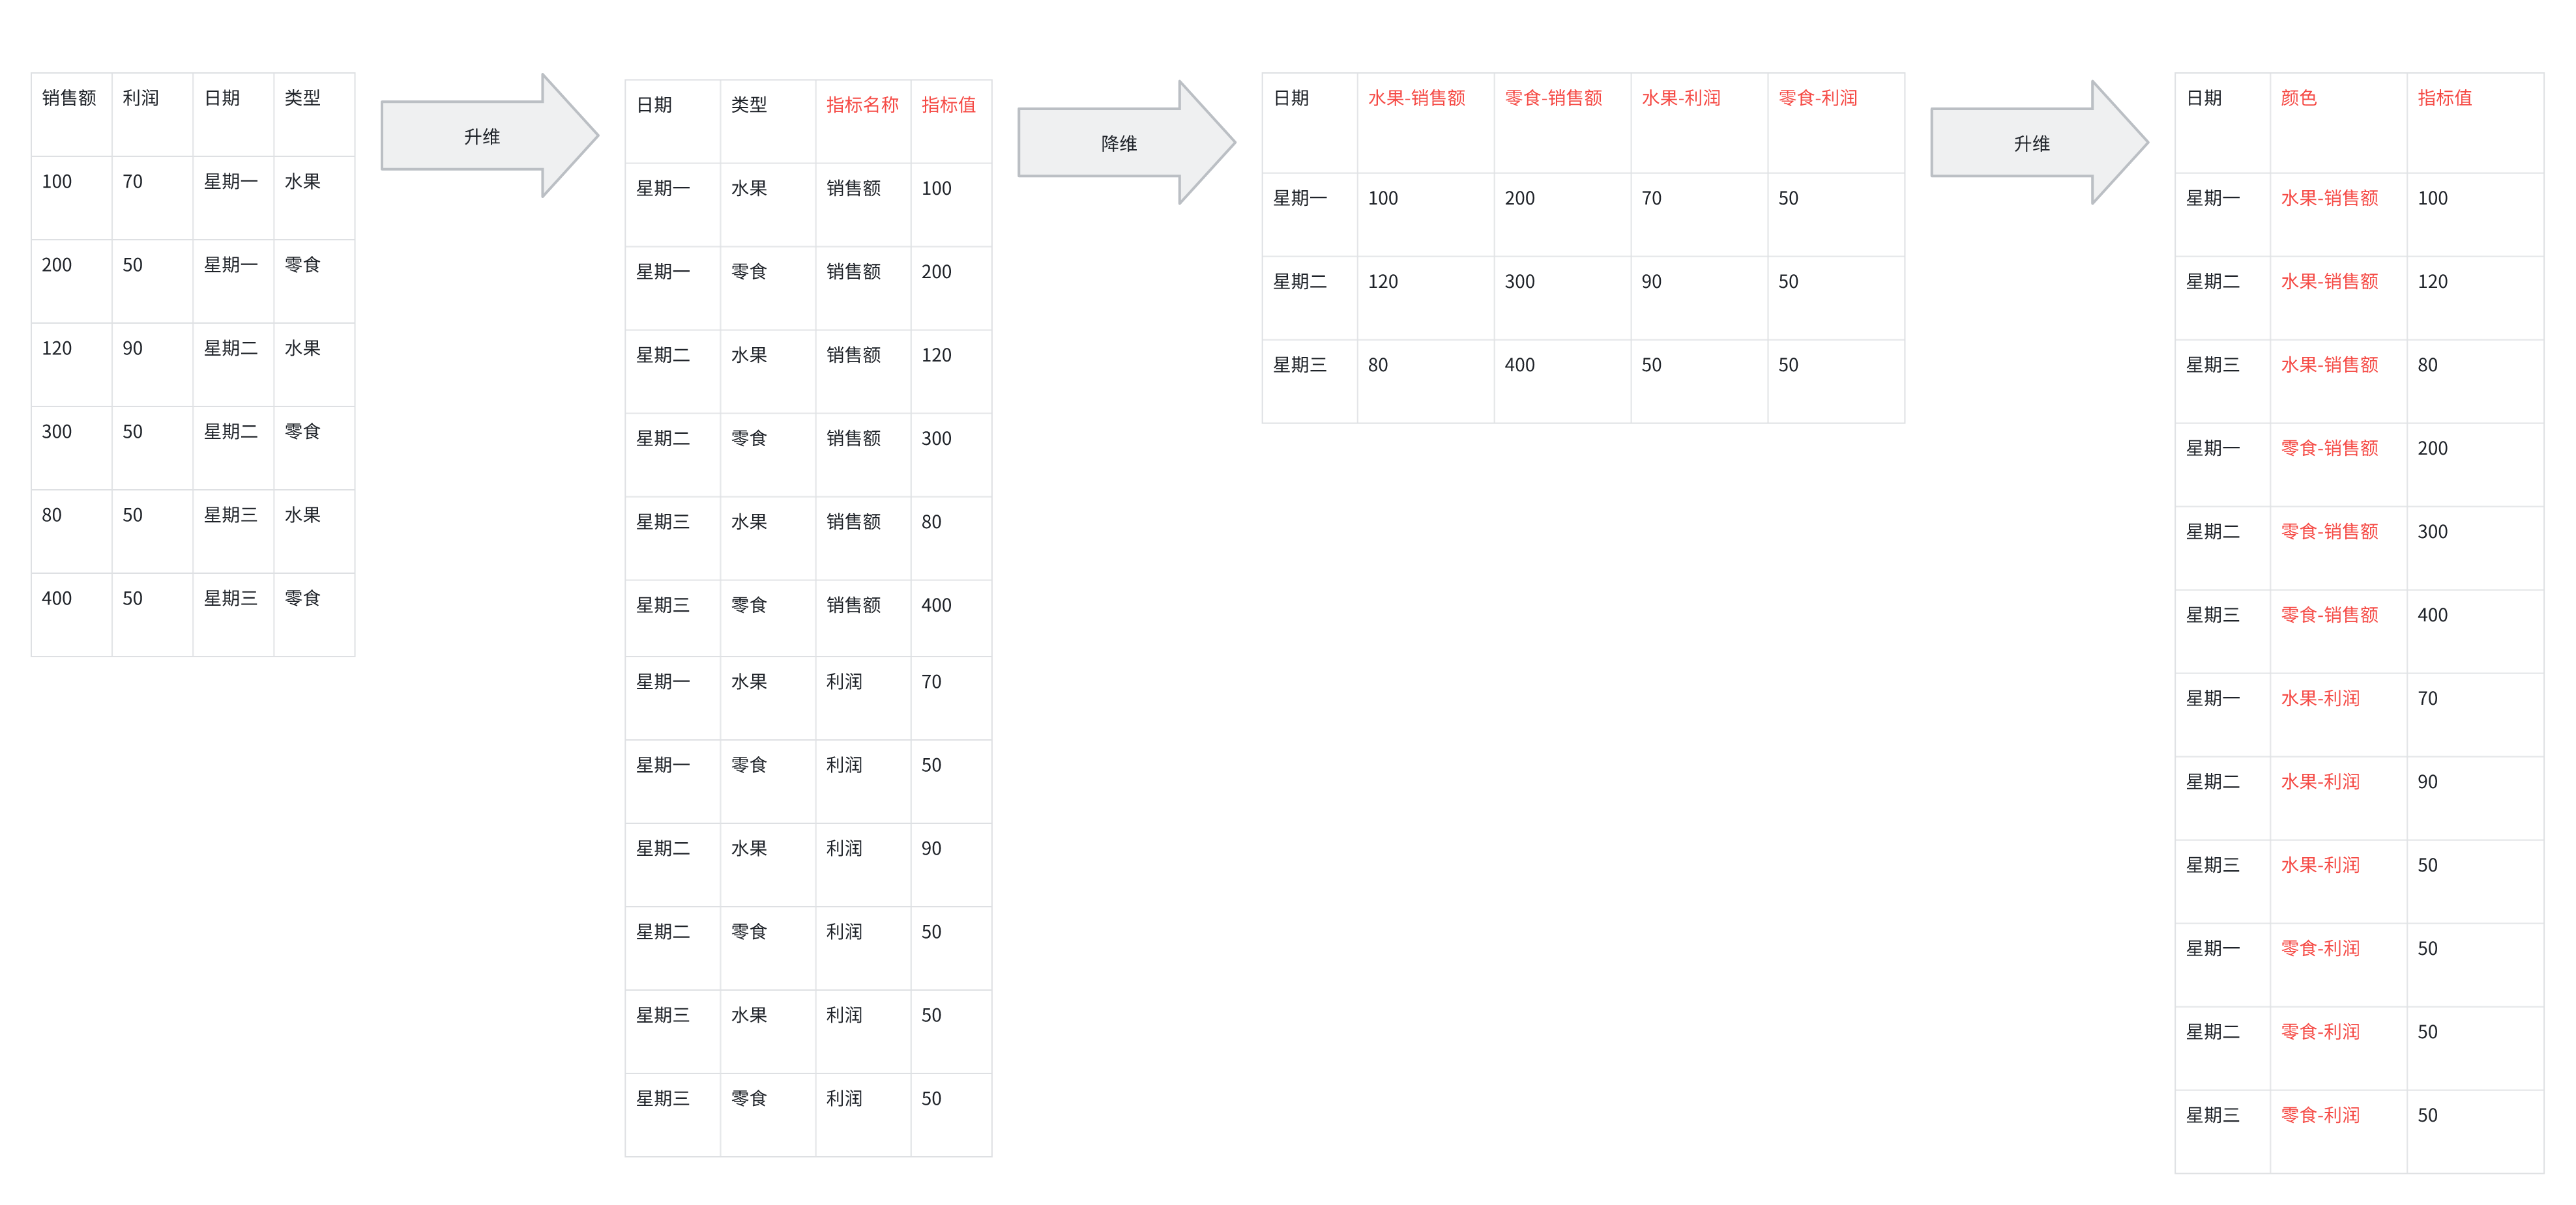The image size is (2576, 1205).
Task: Click the 类型 header in first table
Action: [x=302, y=98]
